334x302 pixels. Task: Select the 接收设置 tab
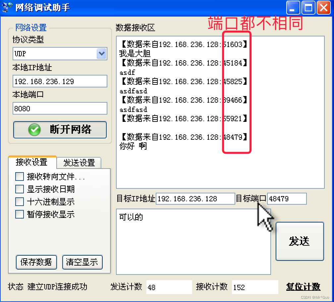[32, 162]
